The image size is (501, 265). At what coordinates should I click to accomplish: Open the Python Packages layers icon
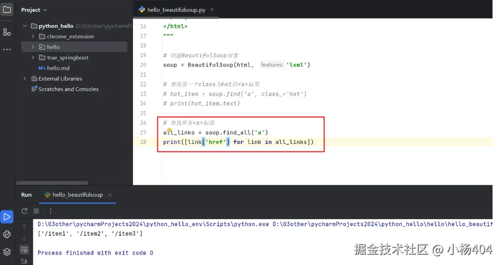tap(6, 252)
